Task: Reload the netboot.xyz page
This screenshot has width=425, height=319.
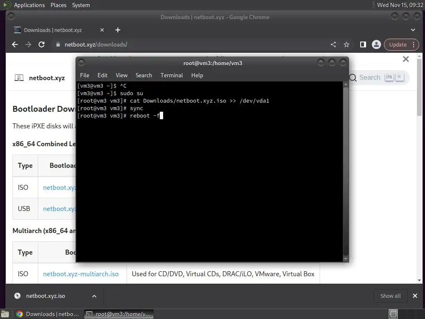Action: 42,44
